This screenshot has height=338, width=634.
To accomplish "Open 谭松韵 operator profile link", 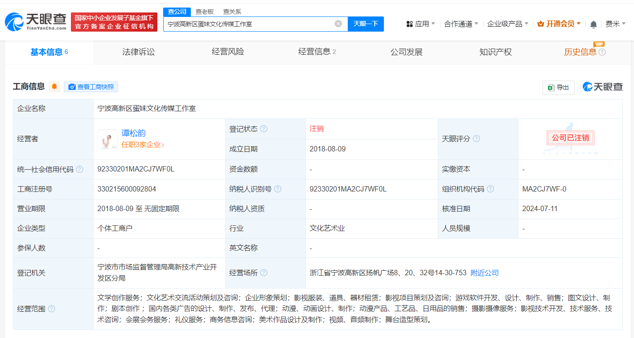I will coord(133,133).
